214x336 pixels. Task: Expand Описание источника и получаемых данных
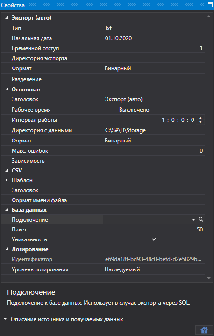(5, 319)
